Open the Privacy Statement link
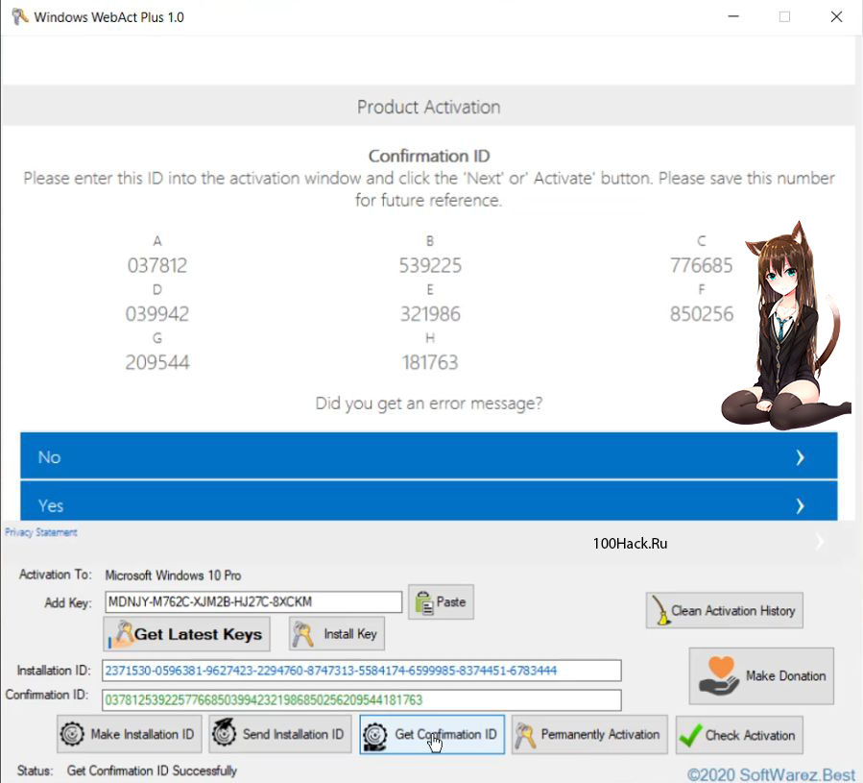Screen dimensions: 863x783 (x=40, y=532)
